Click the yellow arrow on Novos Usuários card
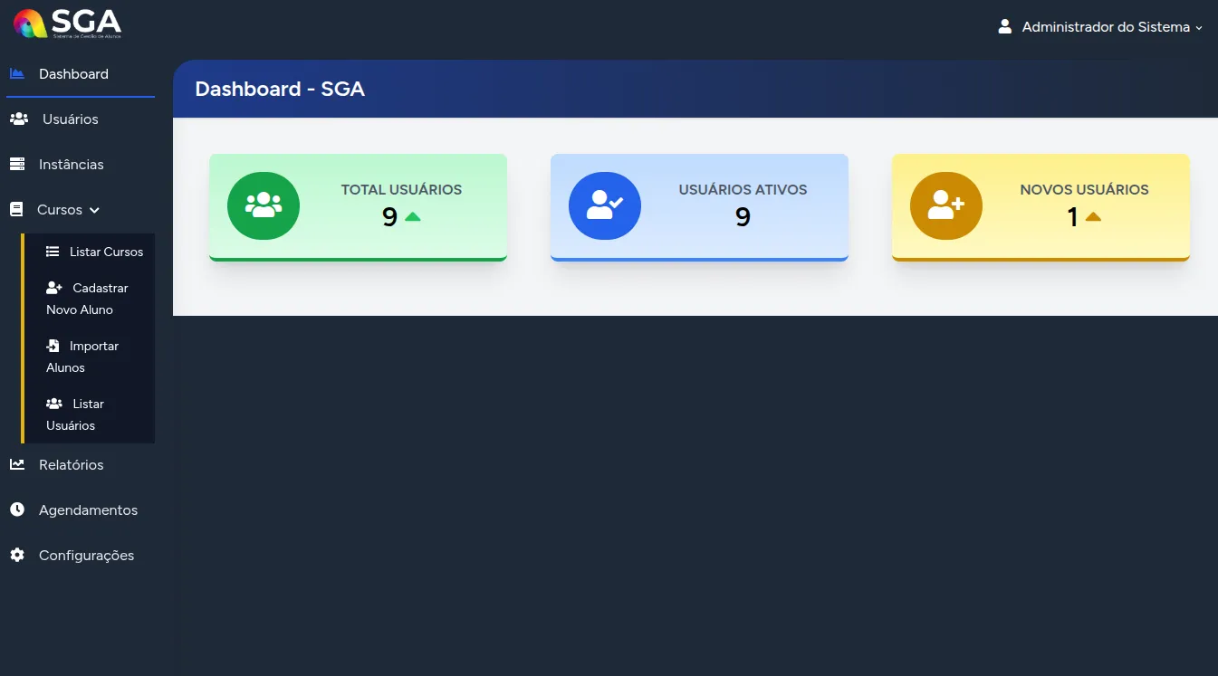This screenshot has height=676, width=1218. 1092,216
